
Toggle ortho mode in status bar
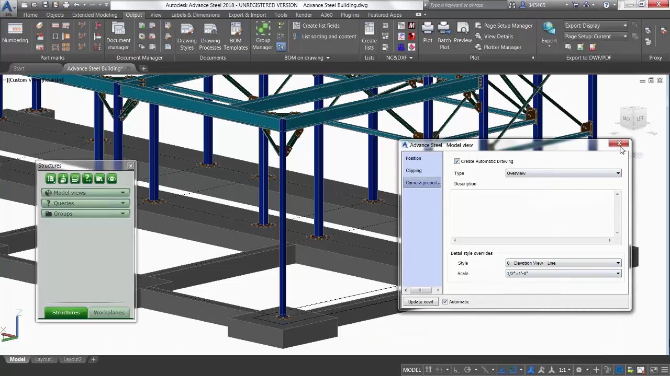coord(456,370)
